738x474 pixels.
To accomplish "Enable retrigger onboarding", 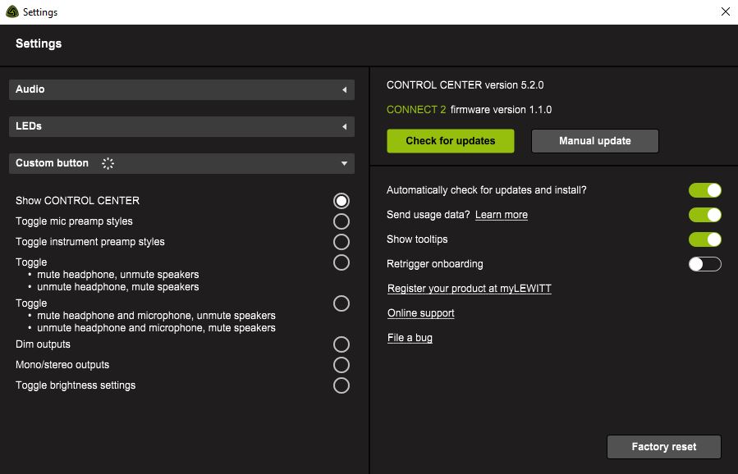I will point(704,263).
